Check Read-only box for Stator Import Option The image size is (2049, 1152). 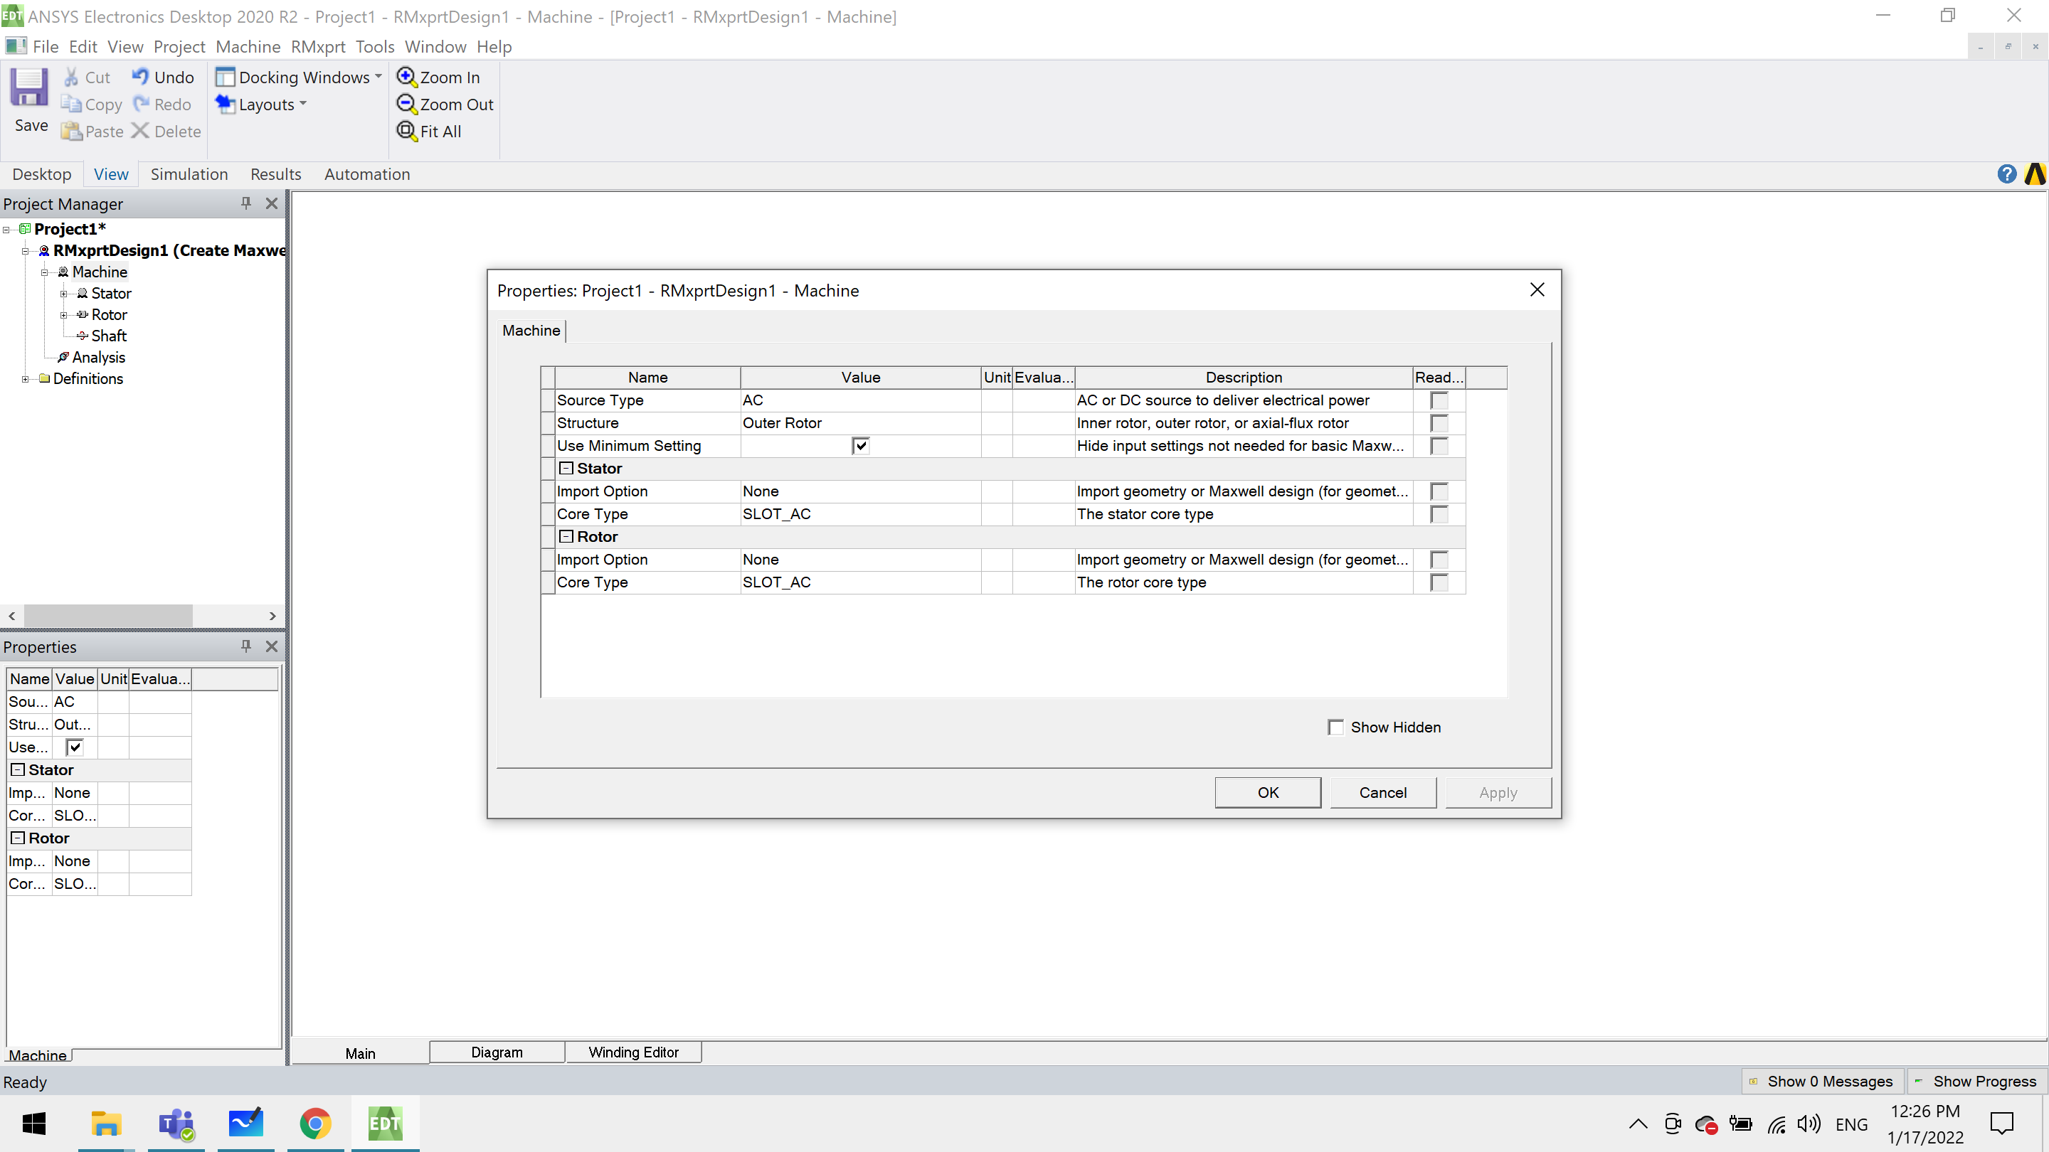tap(1439, 491)
